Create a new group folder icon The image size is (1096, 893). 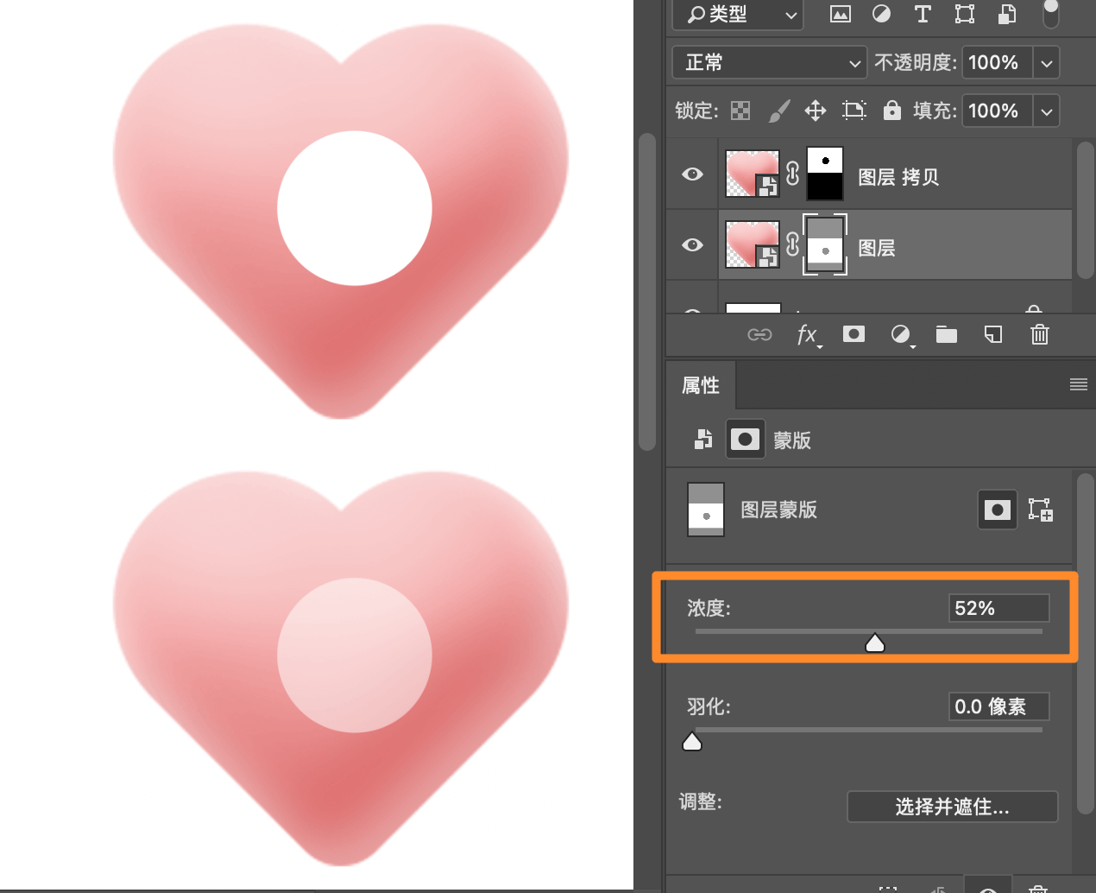click(x=947, y=335)
